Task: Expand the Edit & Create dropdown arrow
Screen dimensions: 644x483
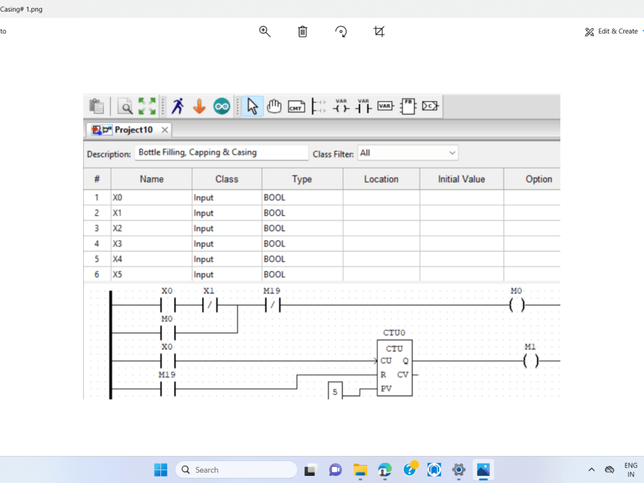Action: pos(641,31)
